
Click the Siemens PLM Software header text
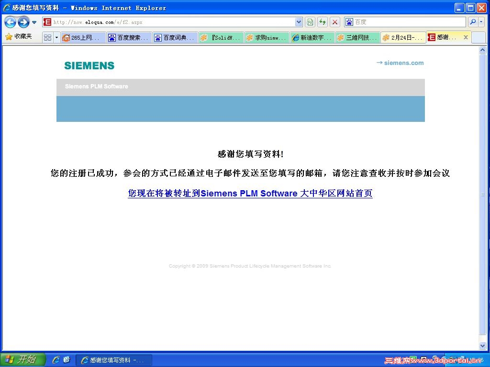tap(97, 86)
